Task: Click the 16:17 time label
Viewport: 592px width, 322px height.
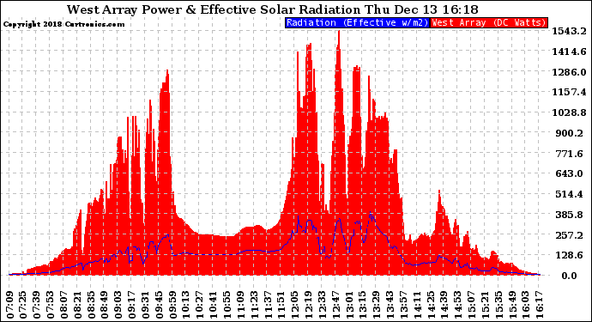Action: point(538,305)
